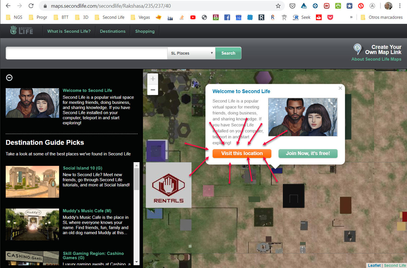Image resolution: width=407 pixels, height=268 pixels.
Task: Open the YouTube bookmark
Action: (x=193, y=17)
